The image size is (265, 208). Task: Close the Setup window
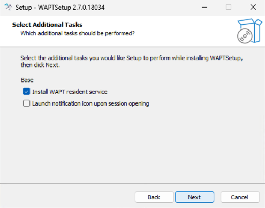253,8
